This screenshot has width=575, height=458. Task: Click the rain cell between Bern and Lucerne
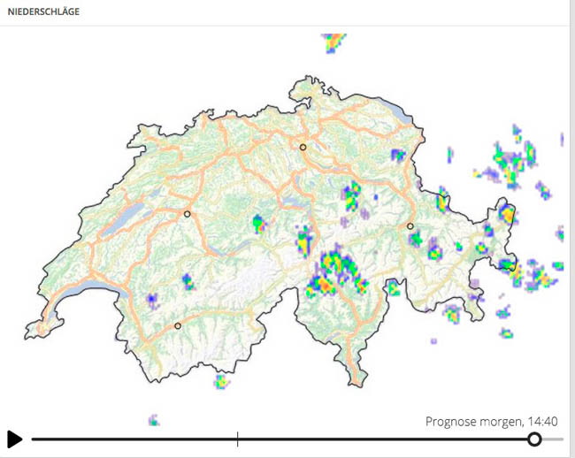(259, 224)
